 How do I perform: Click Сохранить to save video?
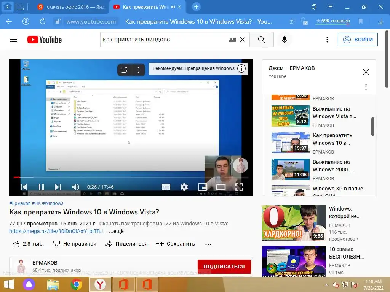click(176, 244)
